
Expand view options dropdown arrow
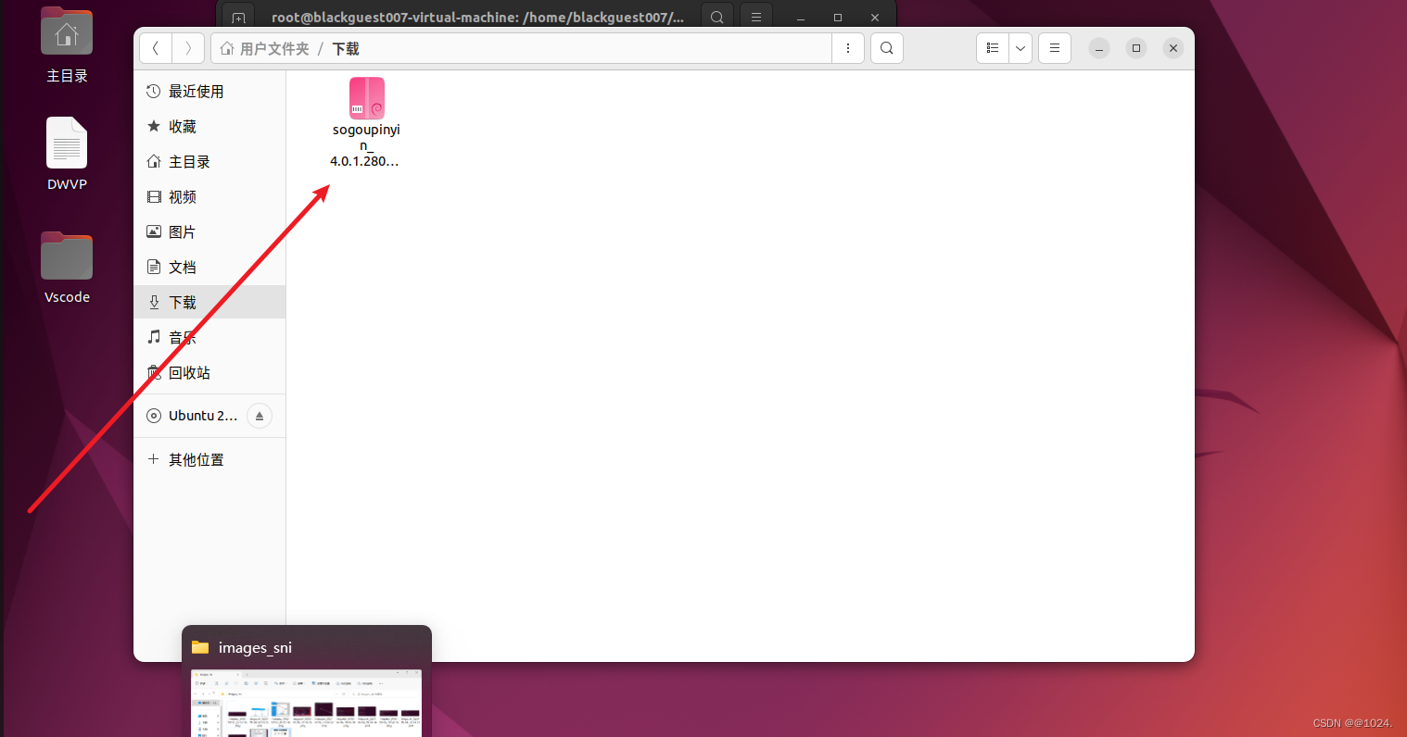1020,48
